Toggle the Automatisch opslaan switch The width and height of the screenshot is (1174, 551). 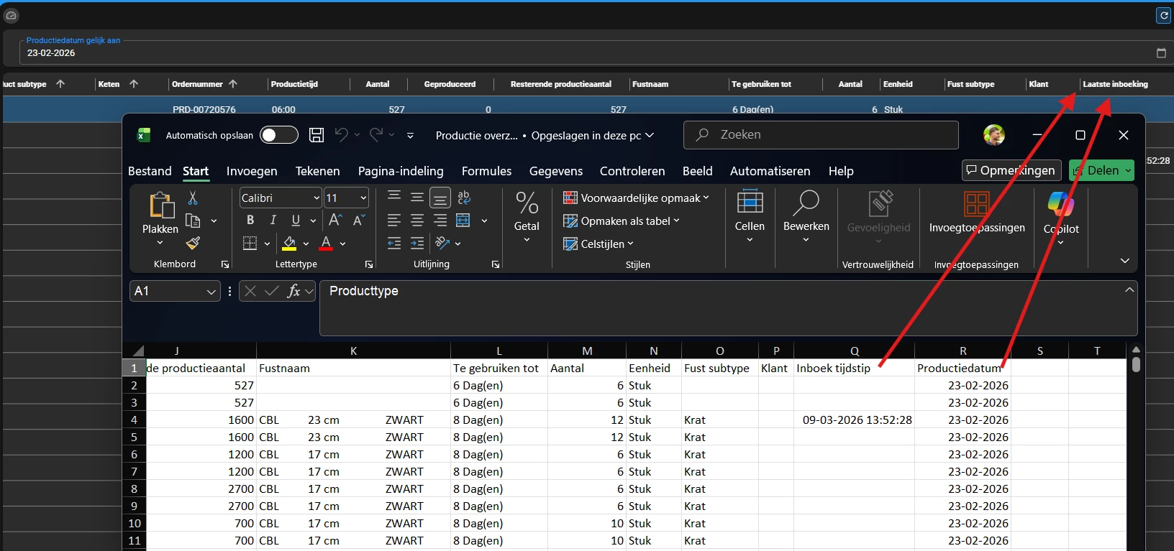[279, 135]
